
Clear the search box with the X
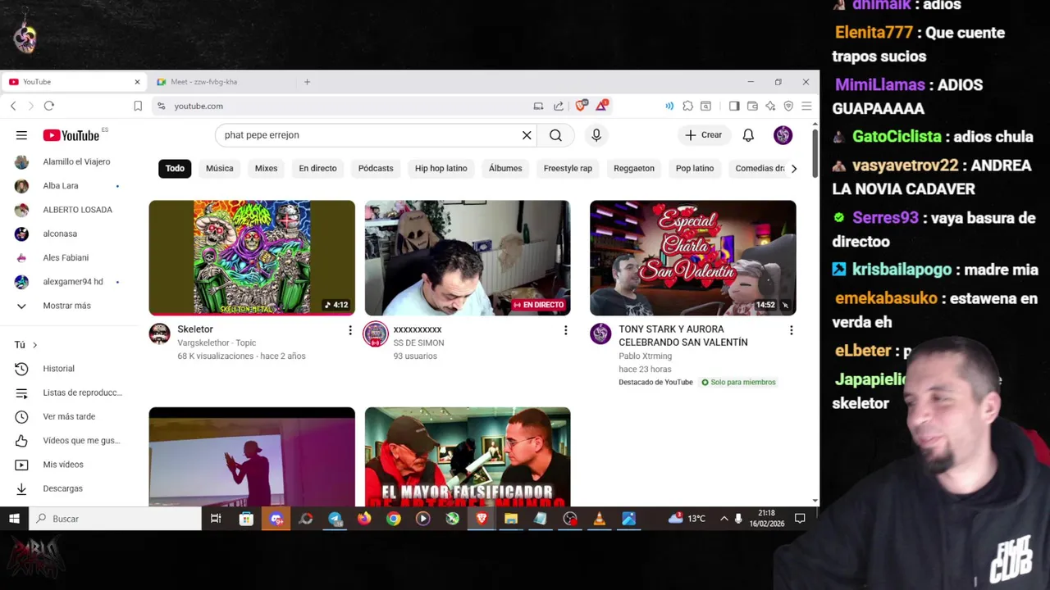pyautogui.click(x=527, y=135)
